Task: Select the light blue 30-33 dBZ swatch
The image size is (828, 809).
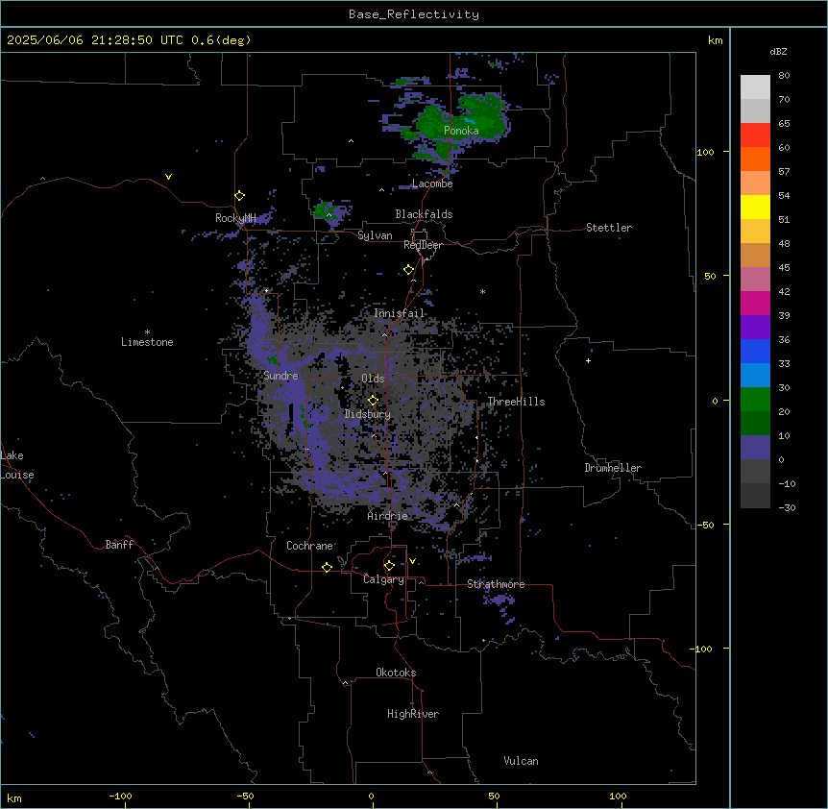Action: [755, 375]
